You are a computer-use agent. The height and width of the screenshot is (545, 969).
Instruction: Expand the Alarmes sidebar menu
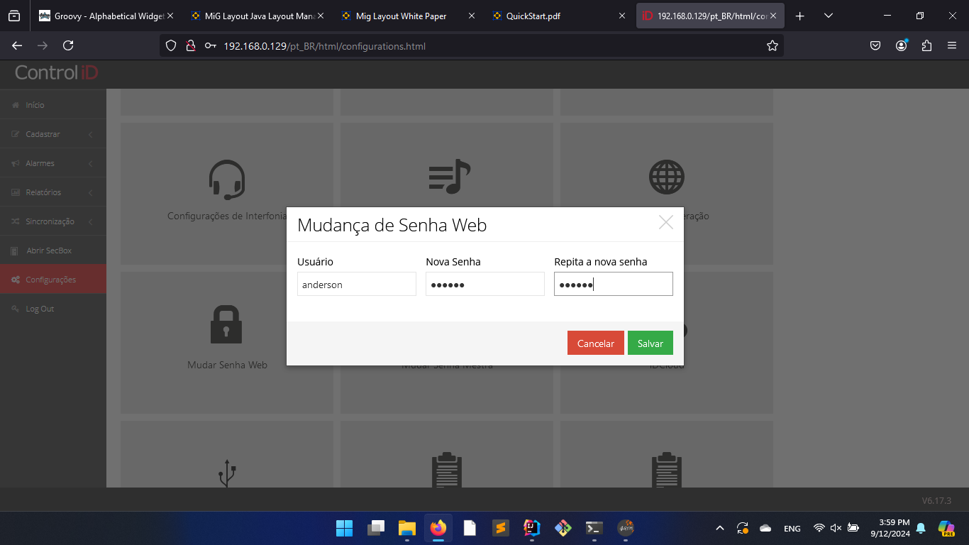[40, 163]
